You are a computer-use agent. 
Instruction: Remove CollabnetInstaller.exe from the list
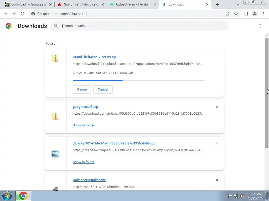pyautogui.click(x=217, y=180)
